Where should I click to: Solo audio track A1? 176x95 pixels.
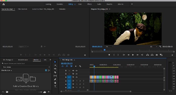(x=80, y=81)
